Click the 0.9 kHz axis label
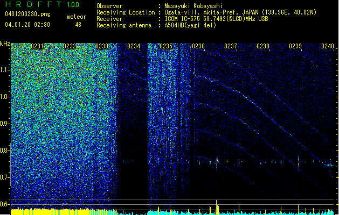Viewport: 339px width, 215px height. coord(4,124)
